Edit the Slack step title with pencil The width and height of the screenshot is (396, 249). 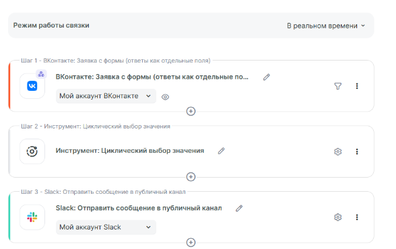click(239, 209)
